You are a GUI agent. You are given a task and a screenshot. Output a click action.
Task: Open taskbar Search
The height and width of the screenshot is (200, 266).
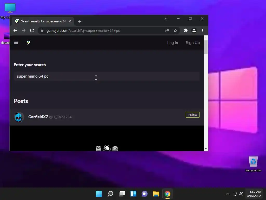pyautogui.click(x=110, y=194)
